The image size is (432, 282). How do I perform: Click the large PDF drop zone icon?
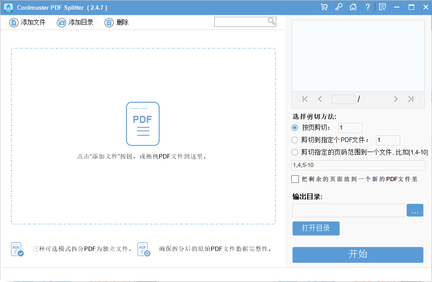click(x=143, y=124)
